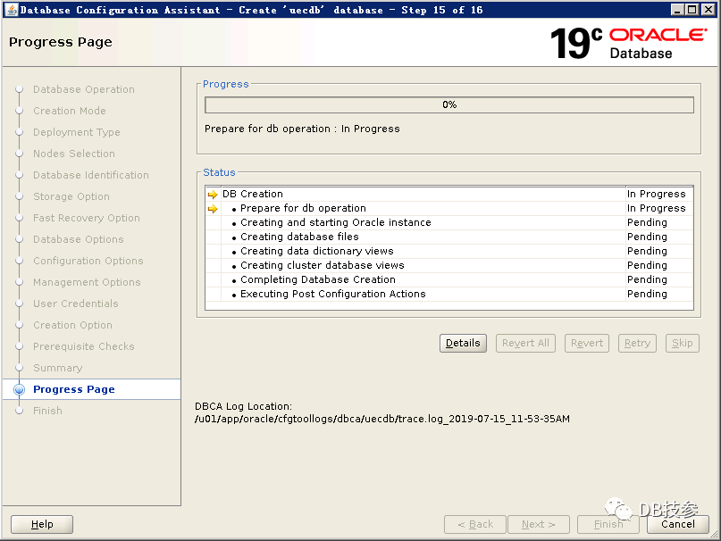Select the Progress Page step in sidebar

(x=73, y=389)
